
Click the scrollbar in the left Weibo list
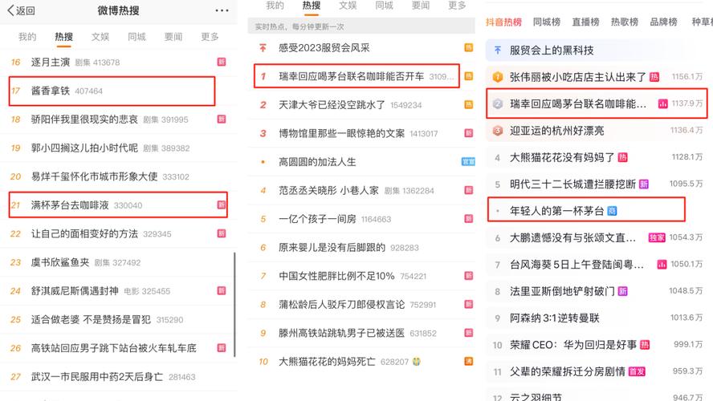234,304
